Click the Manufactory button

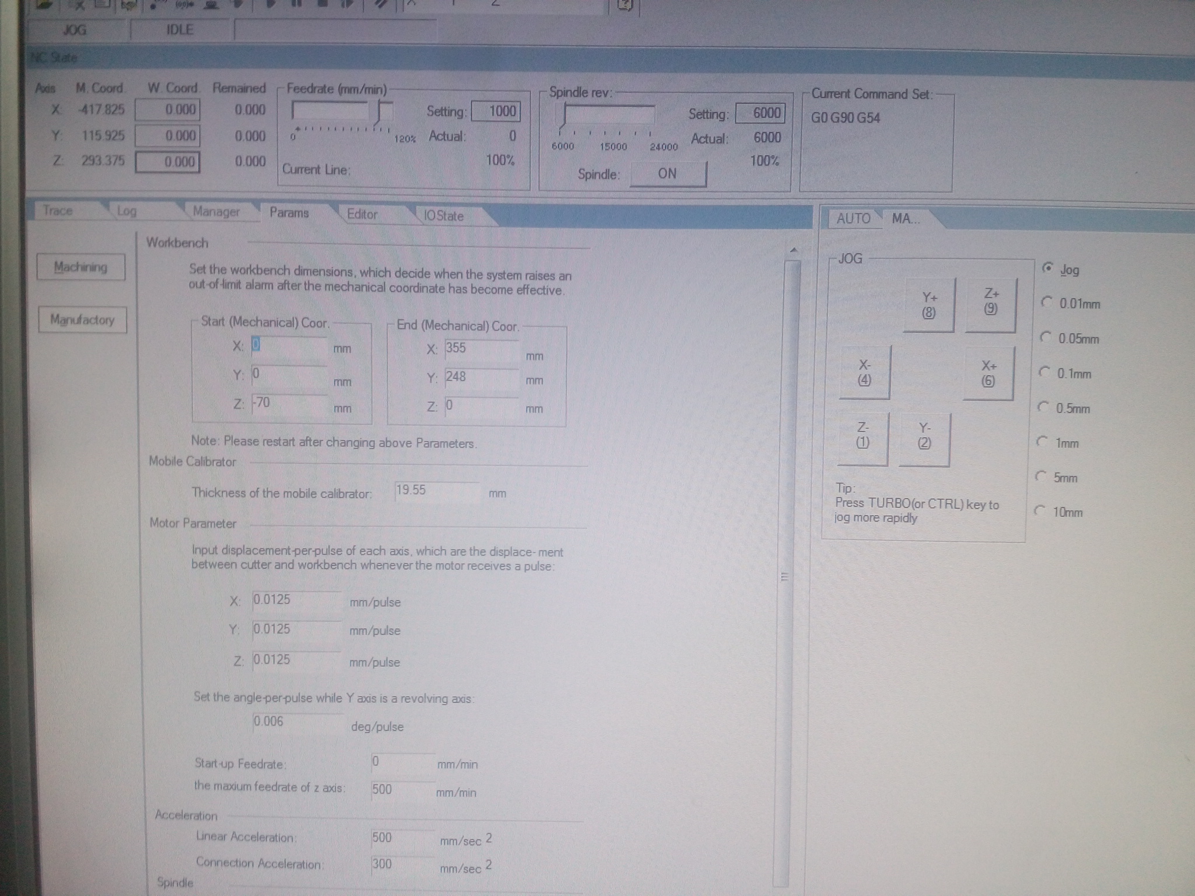coord(82,320)
